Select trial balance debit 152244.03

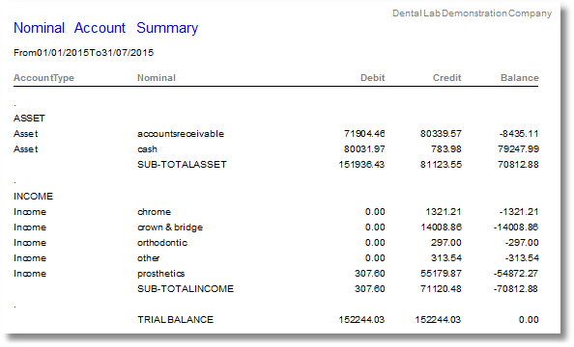pyautogui.click(x=361, y=320)
